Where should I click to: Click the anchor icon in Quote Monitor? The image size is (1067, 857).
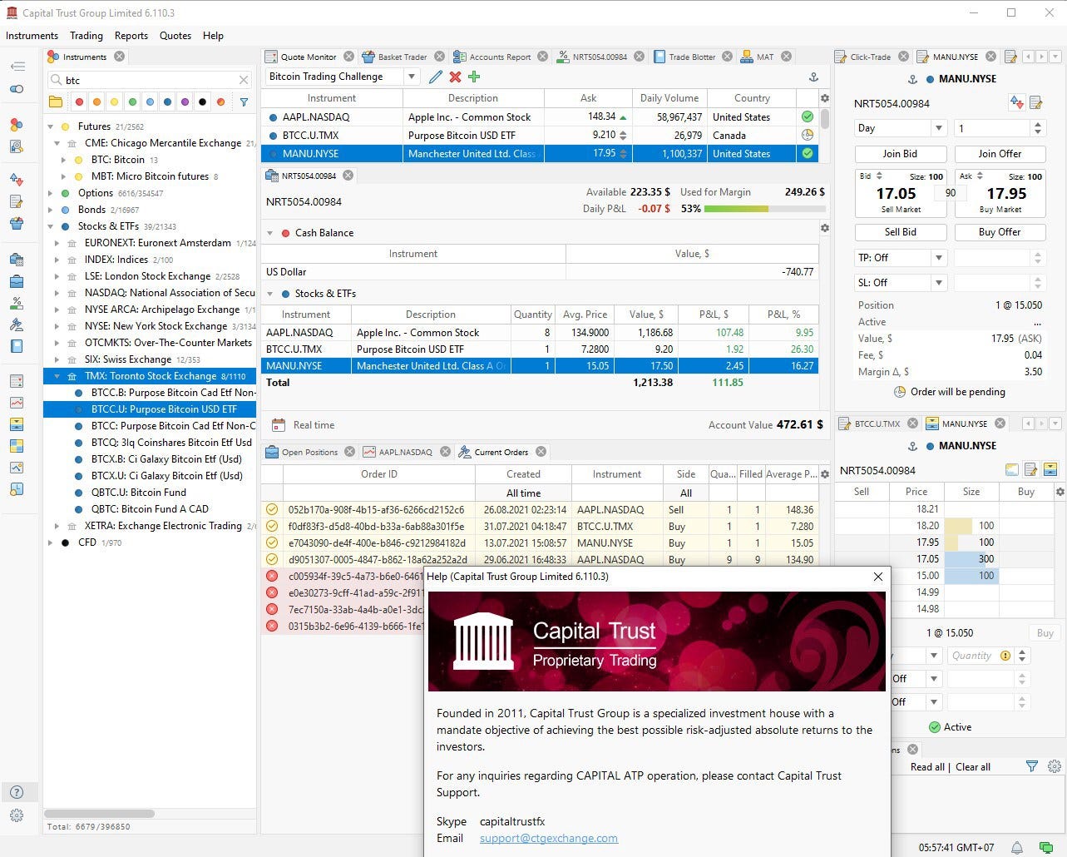click(x=813, y=77)
